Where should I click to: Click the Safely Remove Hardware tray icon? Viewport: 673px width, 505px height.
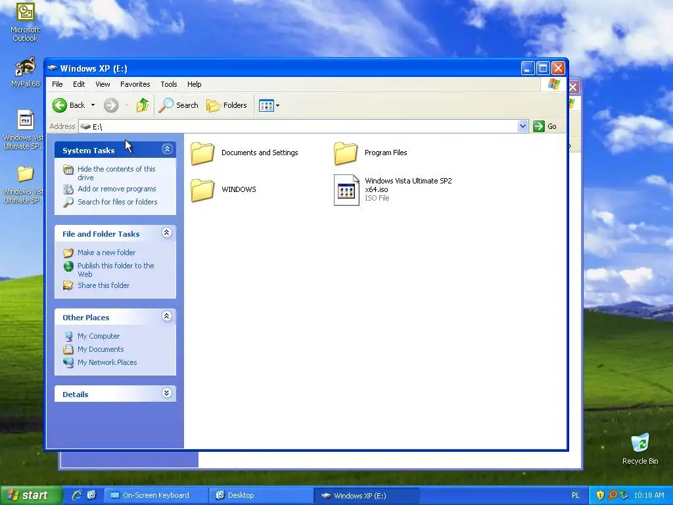pyautogui.click(x=624, y=495)
